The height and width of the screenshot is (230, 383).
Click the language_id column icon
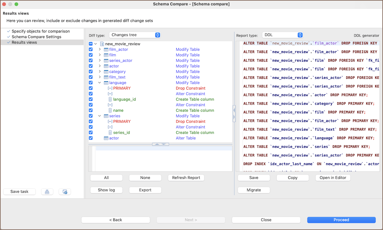[x=110, y=99]
